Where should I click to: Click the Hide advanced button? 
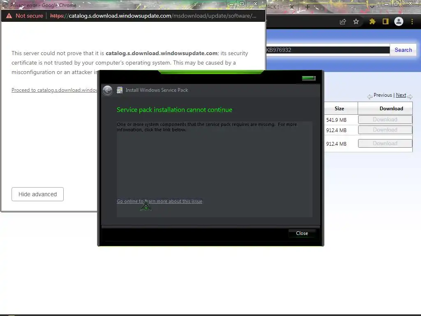click(x=37, y=194)
